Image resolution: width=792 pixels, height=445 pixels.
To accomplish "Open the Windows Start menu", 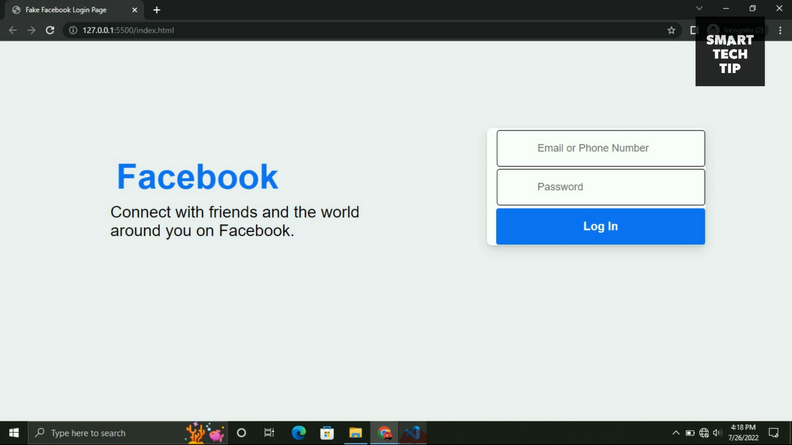I will click(14, 433).
